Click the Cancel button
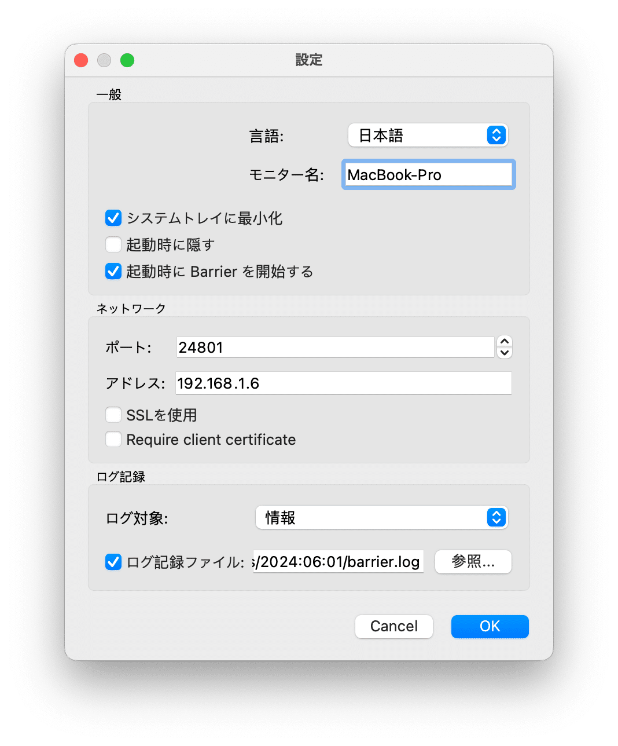 [x=394, y=626]
